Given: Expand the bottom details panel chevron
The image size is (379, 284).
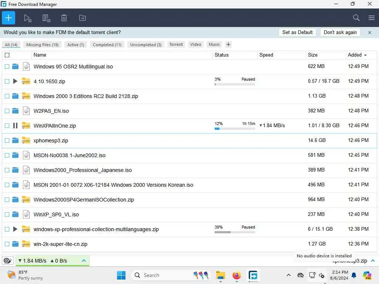Looking at the screenshot, I should pos(373,261).
